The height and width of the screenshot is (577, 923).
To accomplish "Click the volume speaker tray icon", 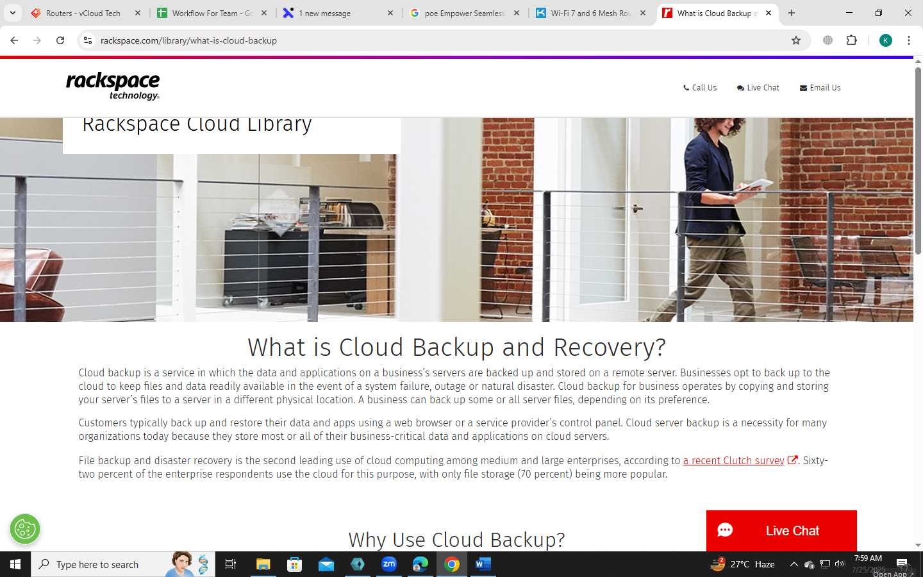I will 840,564.
